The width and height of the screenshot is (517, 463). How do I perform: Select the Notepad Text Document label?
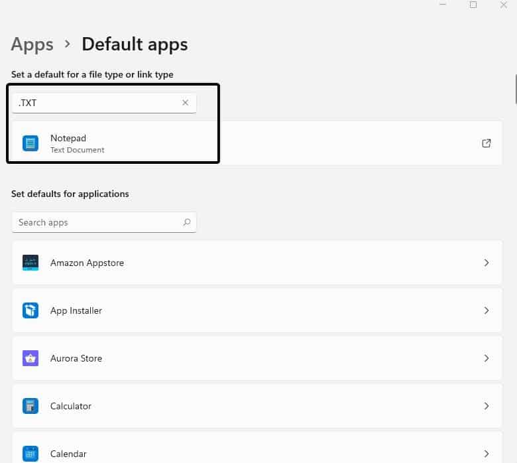click(x=77, y=144)
